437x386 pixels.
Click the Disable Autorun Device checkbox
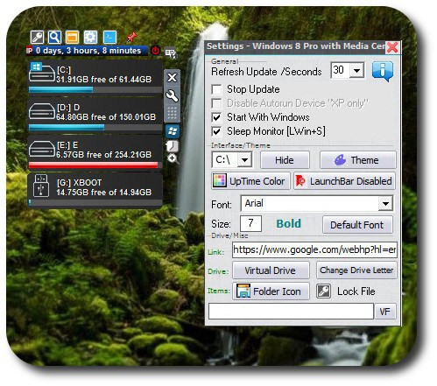(x=216, y=103)
